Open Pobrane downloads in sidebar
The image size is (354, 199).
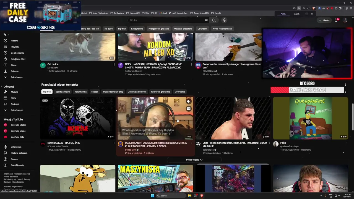tap(15, 71)
